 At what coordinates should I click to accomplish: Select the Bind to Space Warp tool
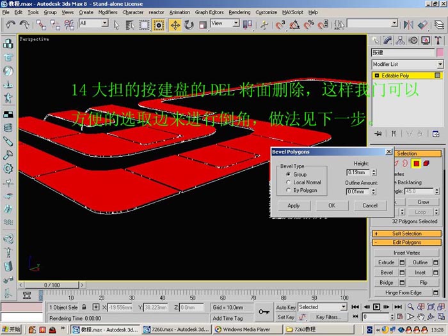[69, 25]
